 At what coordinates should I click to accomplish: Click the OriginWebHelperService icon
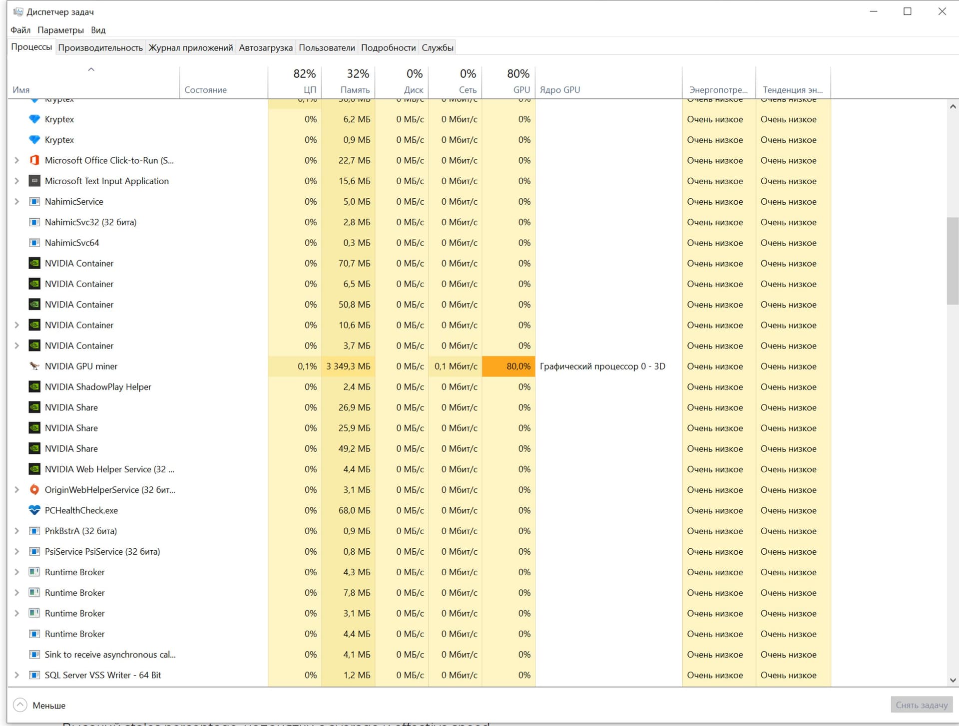pyautogui.click(x=34, y=489)
